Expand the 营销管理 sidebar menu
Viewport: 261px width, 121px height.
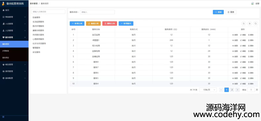click(14, 17)
